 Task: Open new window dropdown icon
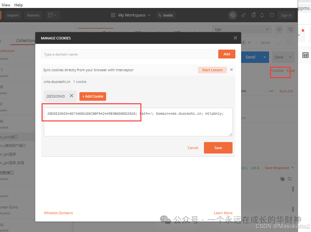click(52, 15)
